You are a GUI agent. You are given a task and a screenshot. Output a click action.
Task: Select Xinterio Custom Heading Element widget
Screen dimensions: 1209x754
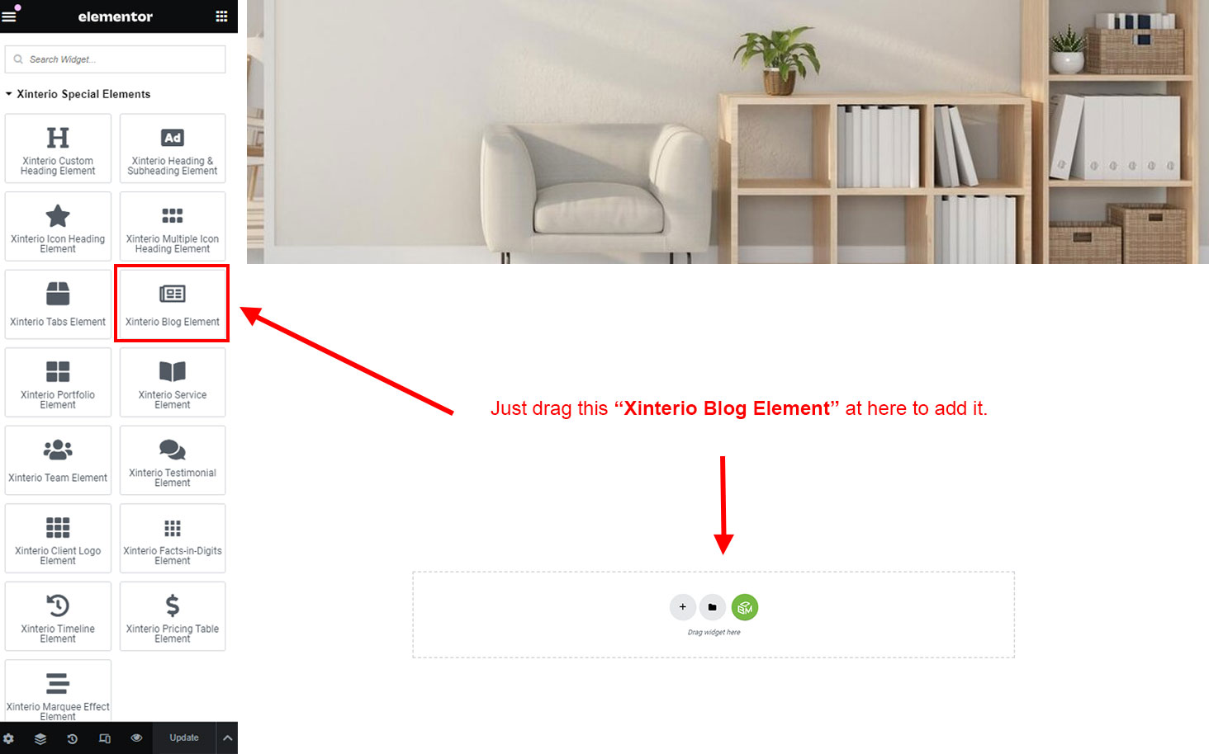coord(58,148)
